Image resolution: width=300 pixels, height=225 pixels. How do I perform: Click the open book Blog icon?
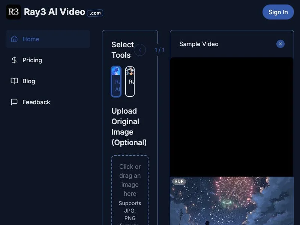[14, 81]
